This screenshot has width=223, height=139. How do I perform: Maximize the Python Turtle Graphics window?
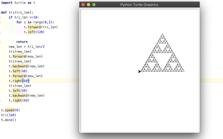pos(94,5)
